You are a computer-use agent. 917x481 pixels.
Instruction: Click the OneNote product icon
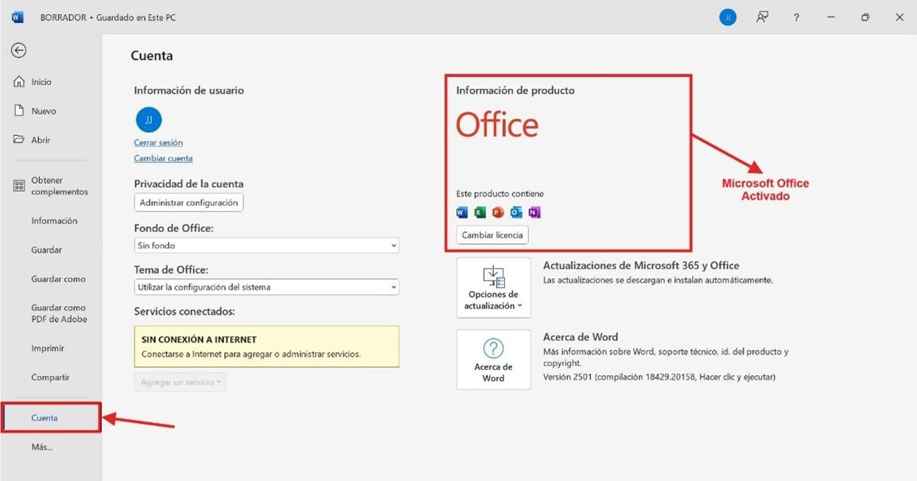pos(534,212)
